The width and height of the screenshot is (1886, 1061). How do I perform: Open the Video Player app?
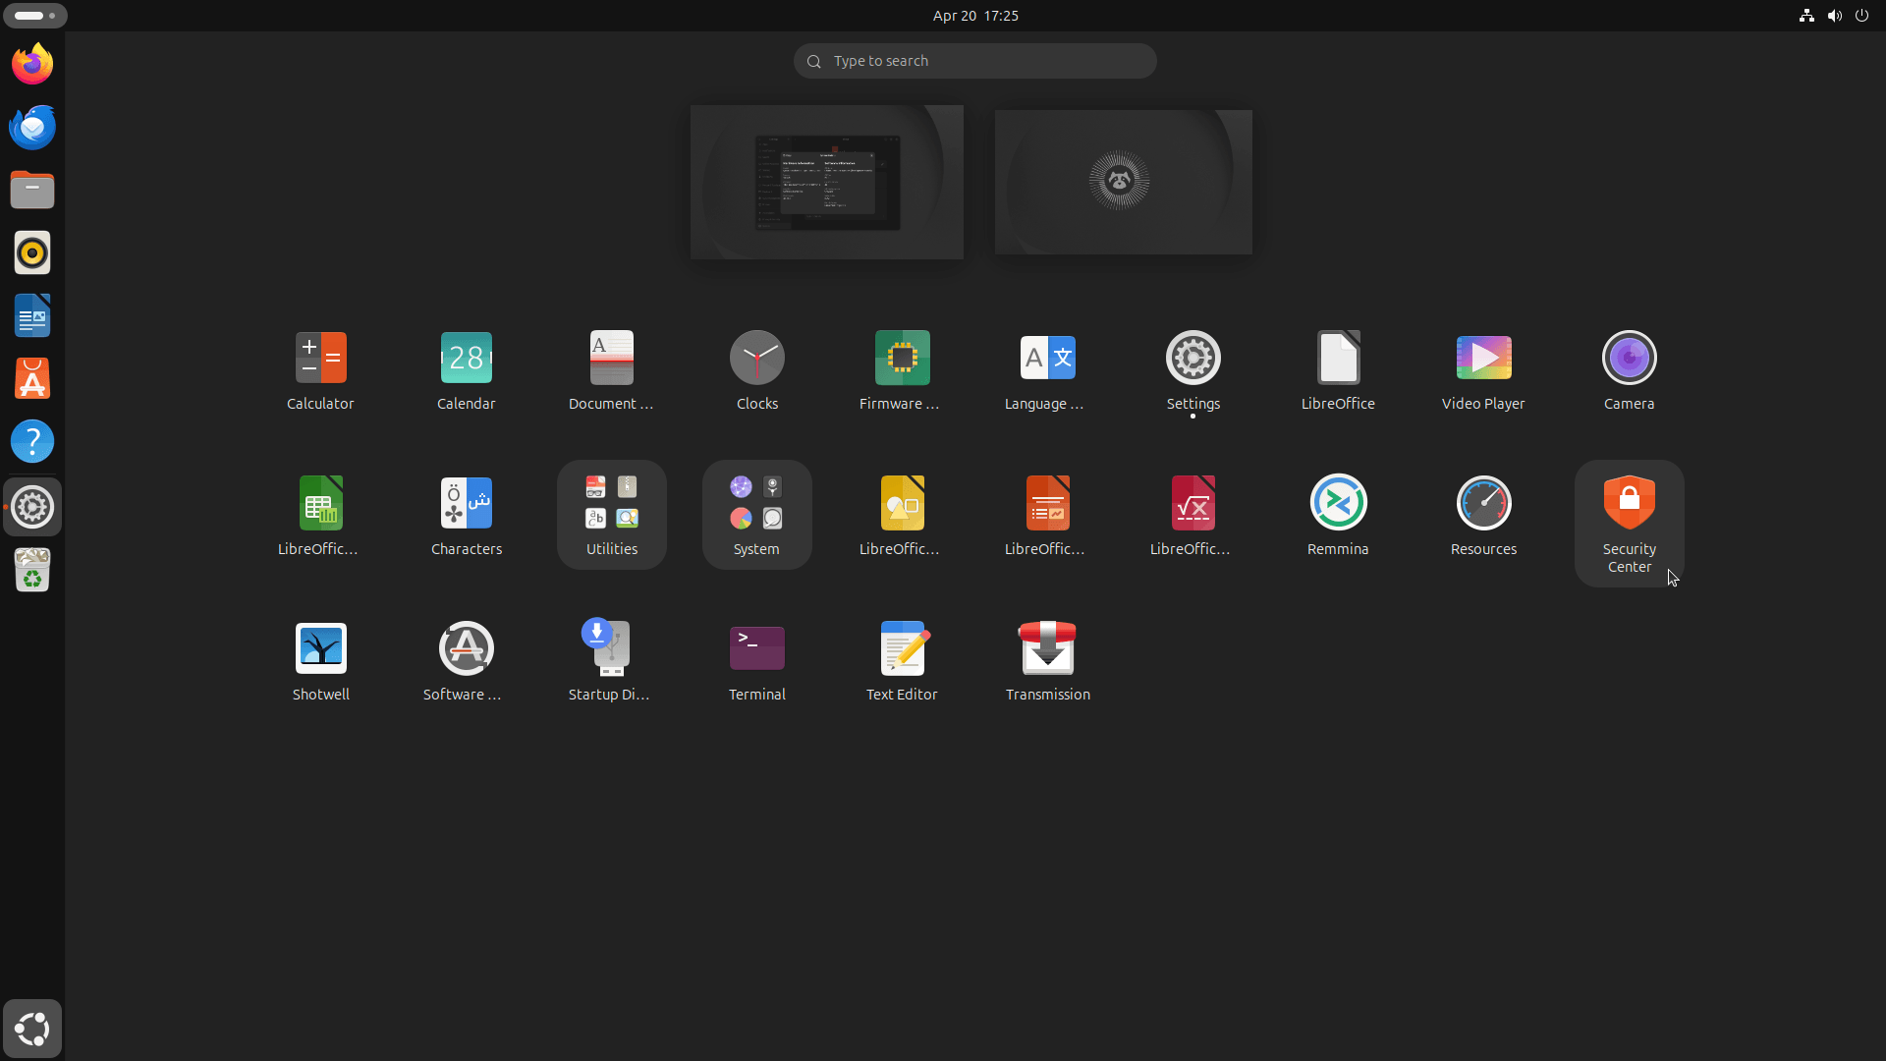point(1483,358)
